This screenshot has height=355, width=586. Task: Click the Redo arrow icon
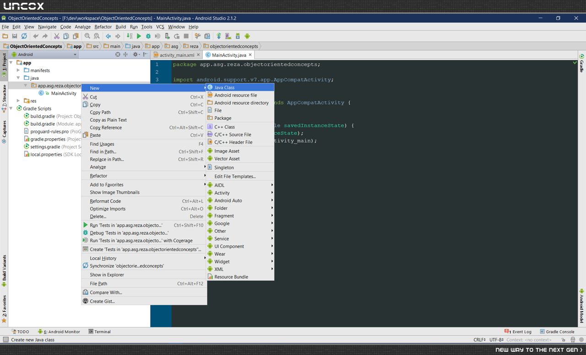point(45,36)
